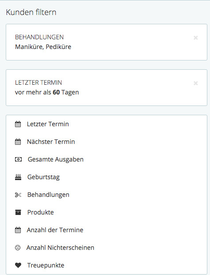This screenshot has width=210, height=275.
Task: Click the sad face icon for Nichterscheinen
Action: point(18,248)
